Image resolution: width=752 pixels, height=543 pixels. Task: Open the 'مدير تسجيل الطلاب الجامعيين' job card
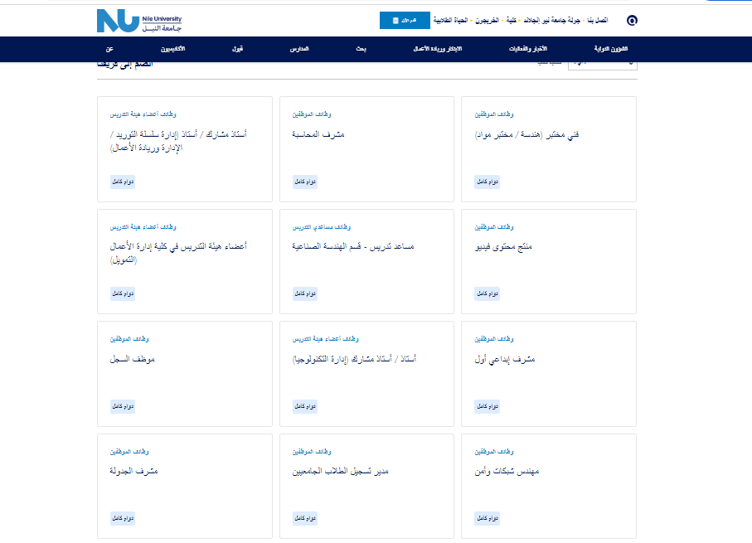(341, 472)
